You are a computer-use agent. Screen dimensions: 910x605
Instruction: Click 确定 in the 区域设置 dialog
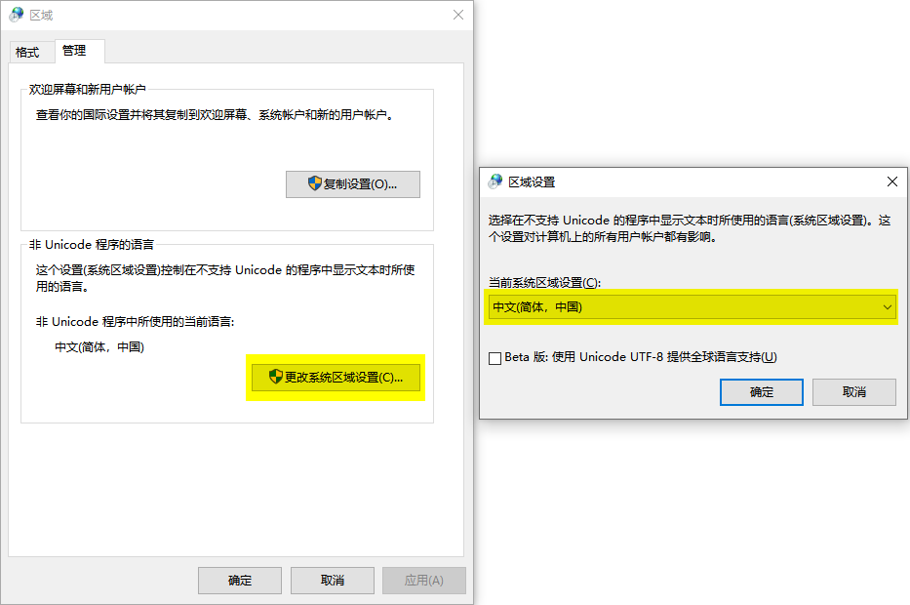coord(761,391)
